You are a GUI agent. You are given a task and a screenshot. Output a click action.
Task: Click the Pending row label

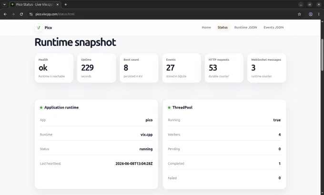pos(174,149)
